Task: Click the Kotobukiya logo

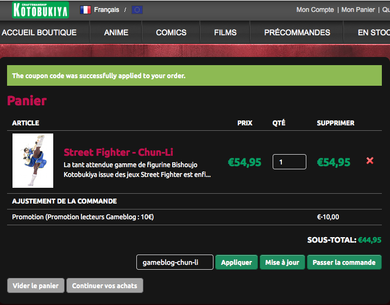Action: pos(41,10)
